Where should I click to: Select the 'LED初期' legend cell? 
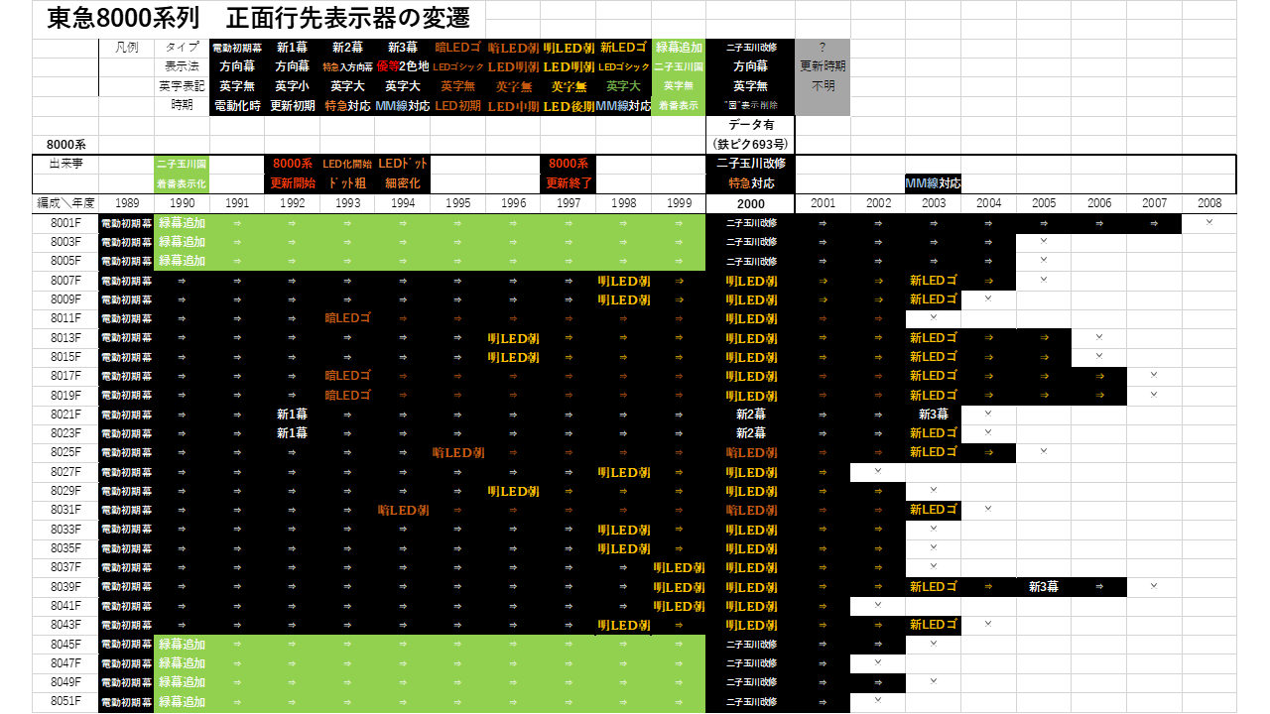pyautogui.click(x=457, y=105)
